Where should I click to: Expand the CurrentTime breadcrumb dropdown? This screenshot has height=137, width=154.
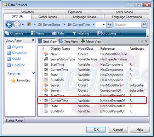tap(93, 25)
